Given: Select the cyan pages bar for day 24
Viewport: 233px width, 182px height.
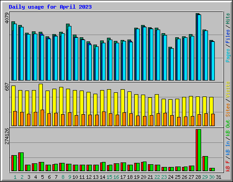Looking at the screenshot, I should pos(172,64).
